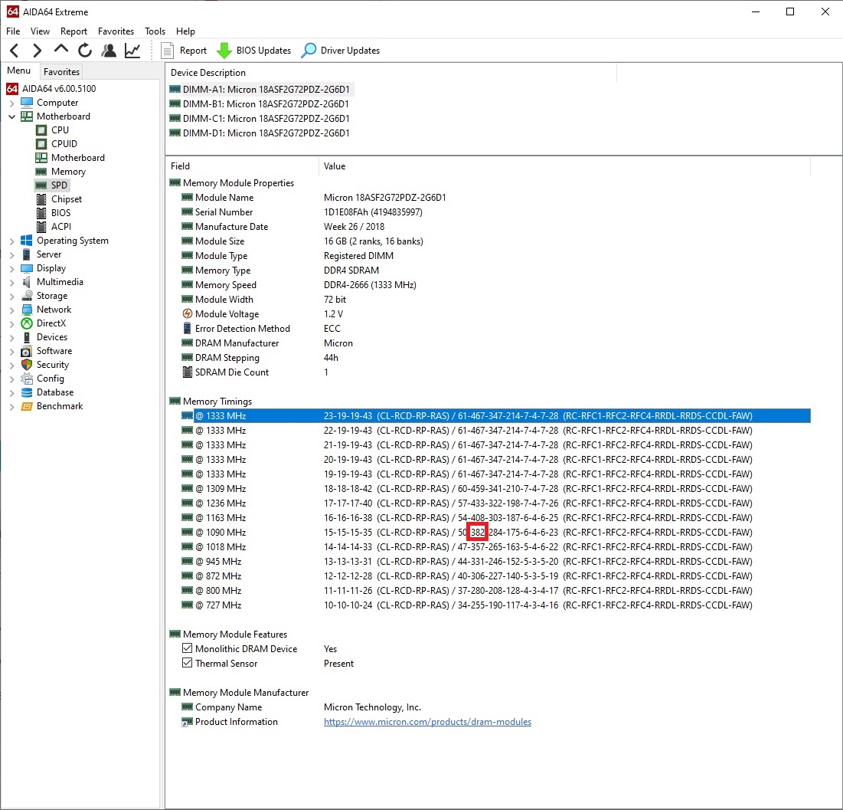Expand the Operating System tree node
The height and width of the screenshot is (810, 843).
click(11, 241)
